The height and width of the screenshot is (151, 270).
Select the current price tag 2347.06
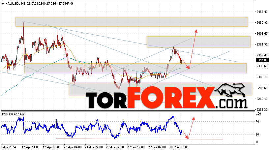(262, 60)
